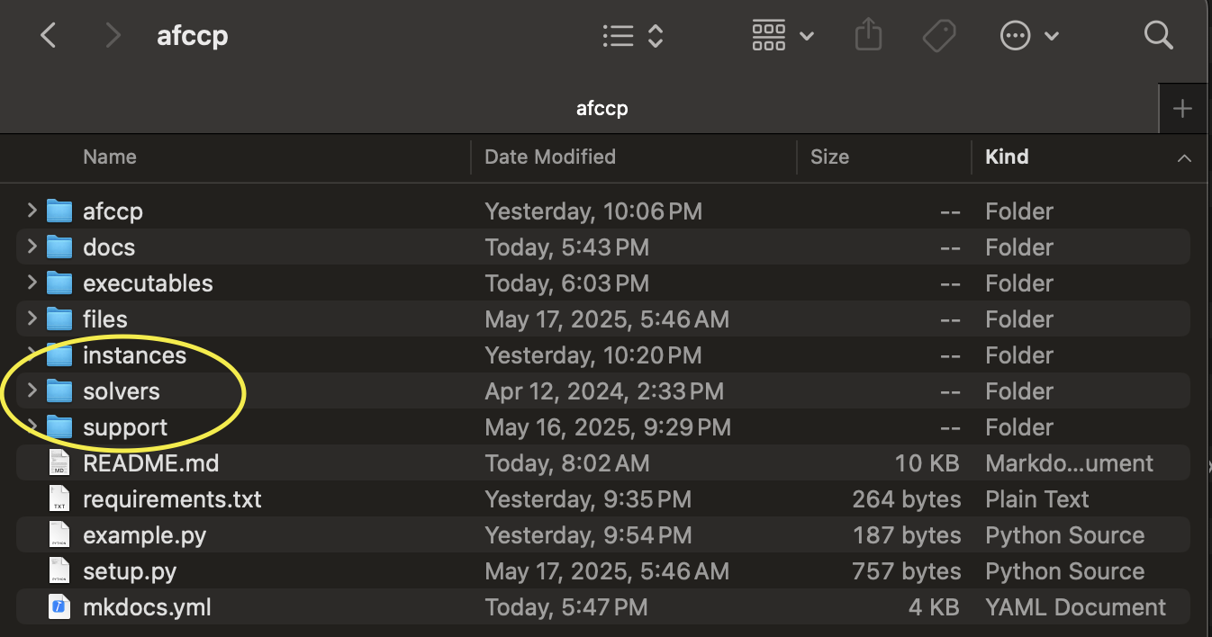
Task: Click the '757 bytes' size value
Action: [906, 571]
